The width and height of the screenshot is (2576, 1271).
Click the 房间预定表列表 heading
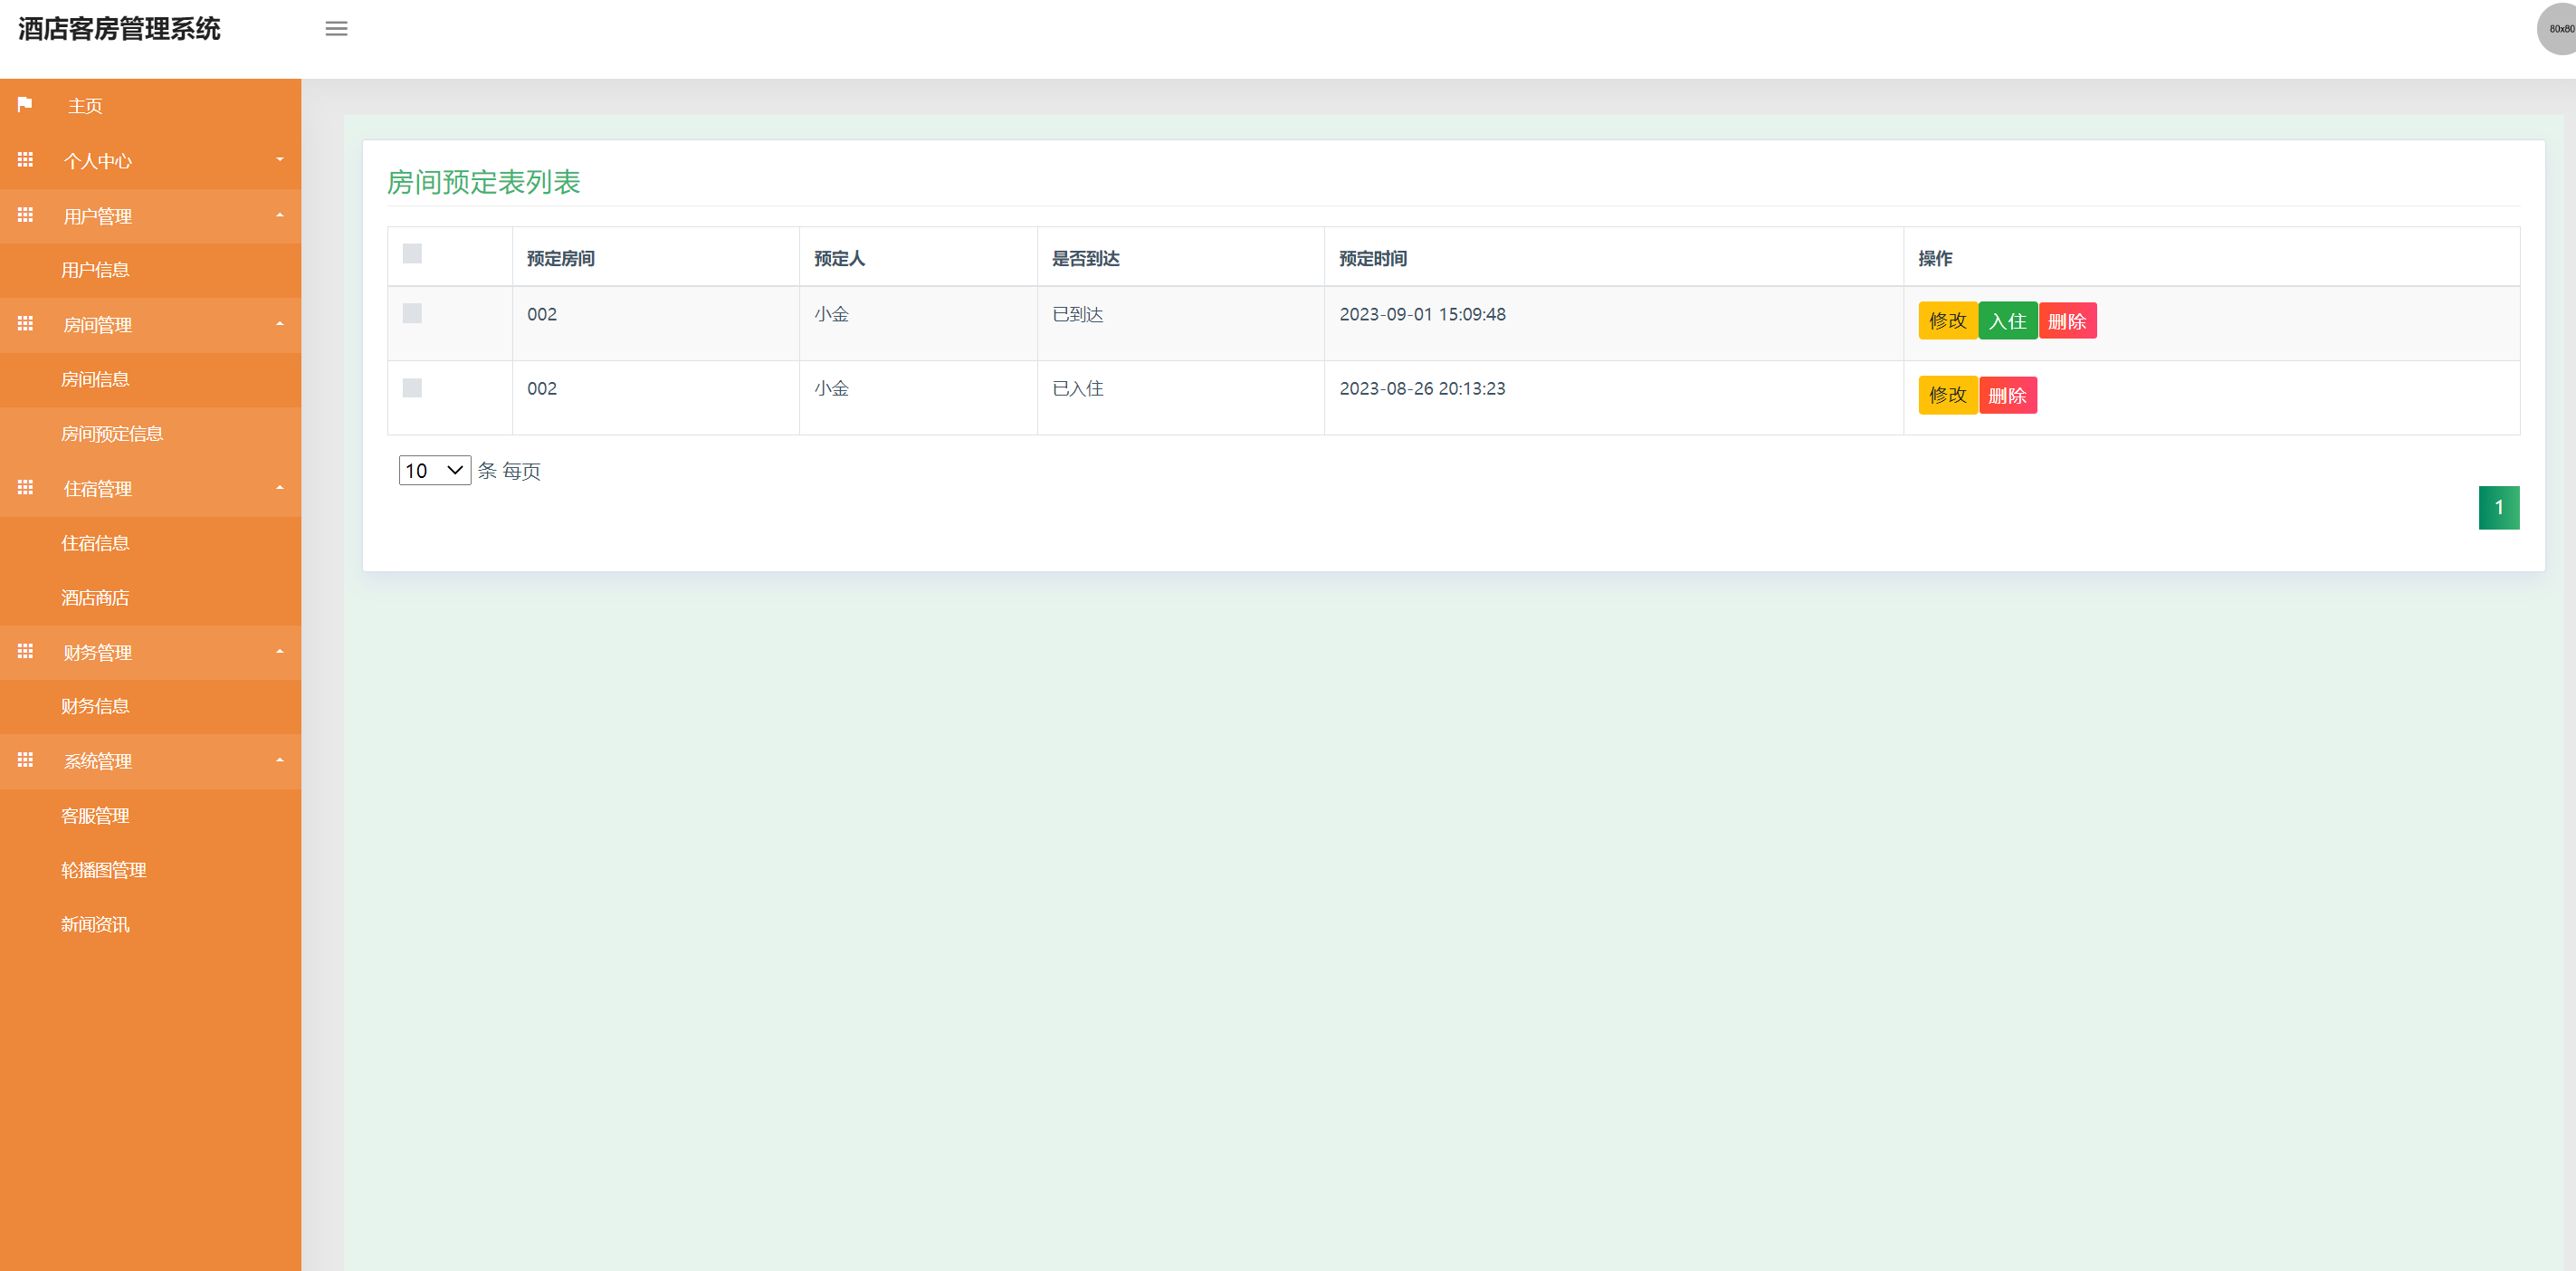pos(483,182)
